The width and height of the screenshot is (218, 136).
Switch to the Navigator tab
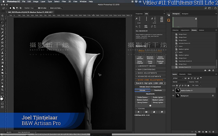185,14
